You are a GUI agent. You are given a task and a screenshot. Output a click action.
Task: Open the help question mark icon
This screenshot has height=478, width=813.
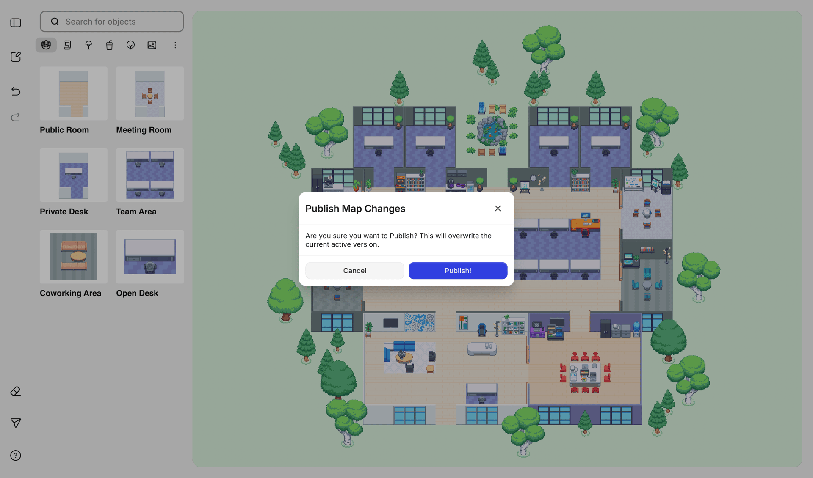tap(15, 455)
